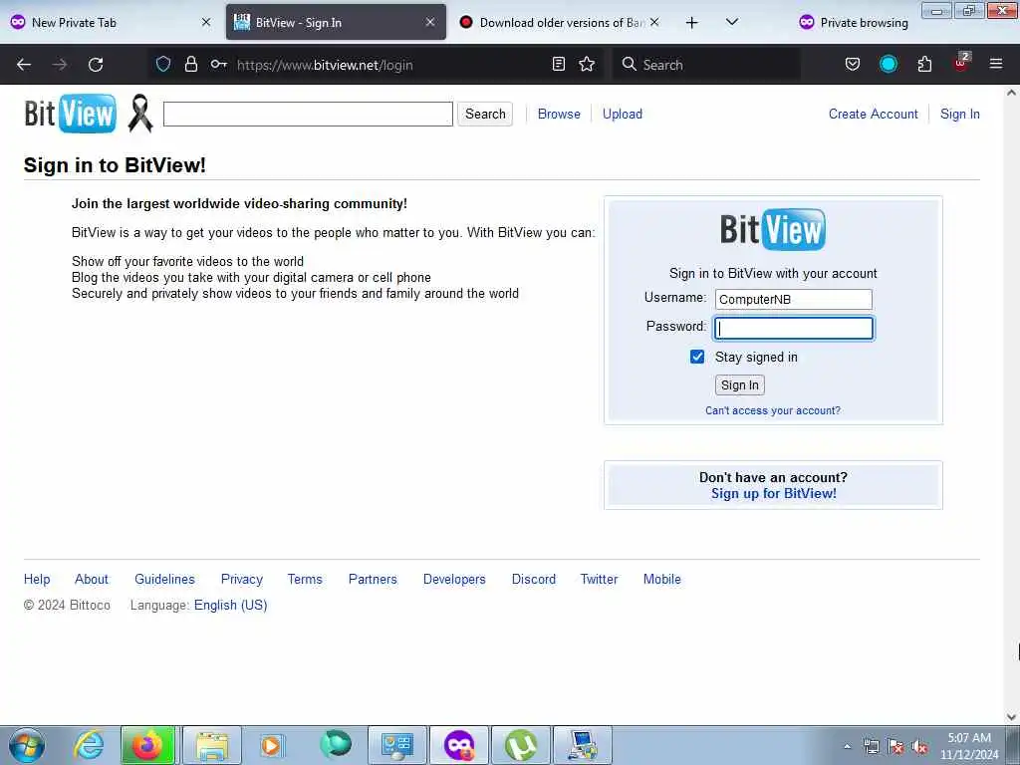
Task: Open the green globe taskbar icon
Action: click(336, 744)
